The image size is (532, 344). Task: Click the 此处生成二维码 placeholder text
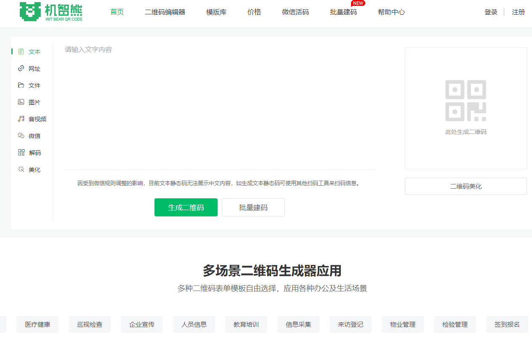pos(466,132)
